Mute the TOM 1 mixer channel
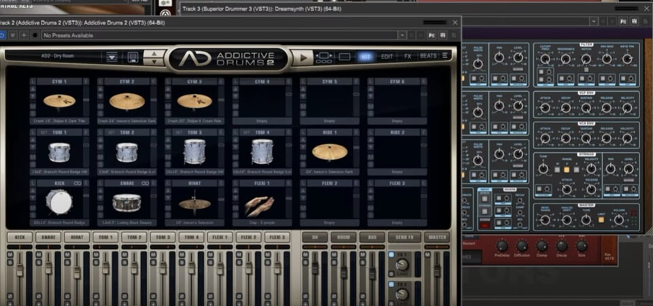653x306 pixels. click(95, 254)
